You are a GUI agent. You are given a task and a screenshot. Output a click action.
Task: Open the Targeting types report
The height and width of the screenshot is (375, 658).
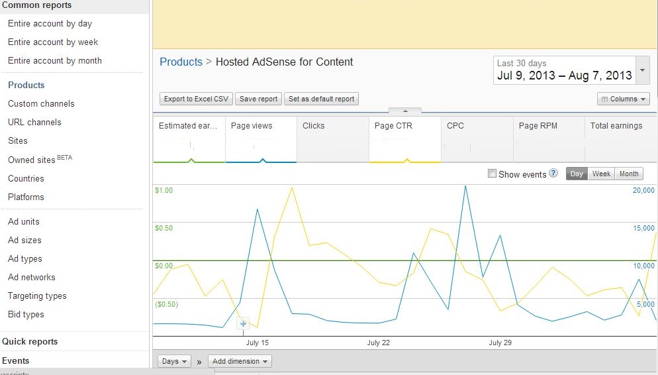coord(37,295)
